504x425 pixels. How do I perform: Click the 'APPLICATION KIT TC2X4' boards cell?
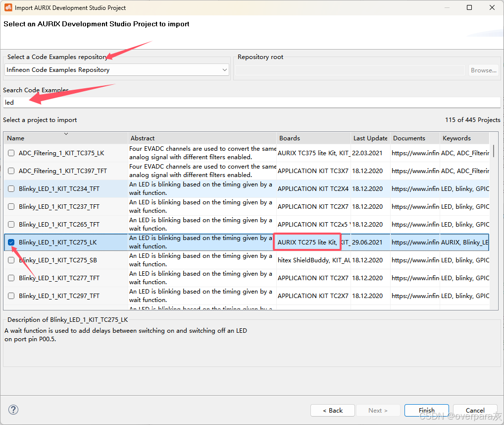313,188
